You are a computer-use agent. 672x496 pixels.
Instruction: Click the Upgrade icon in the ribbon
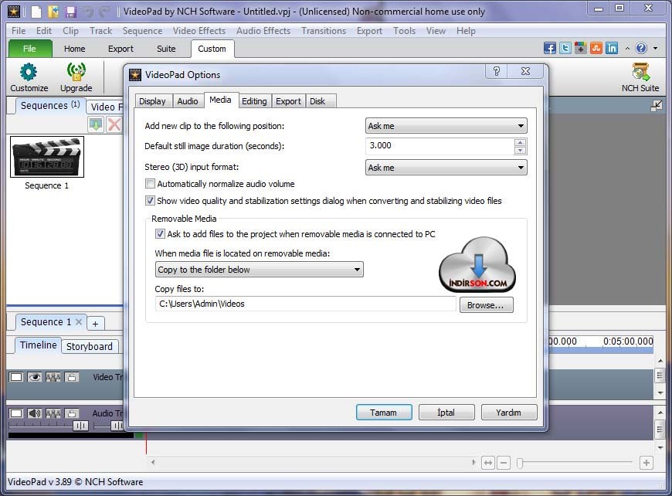(76, 77)
